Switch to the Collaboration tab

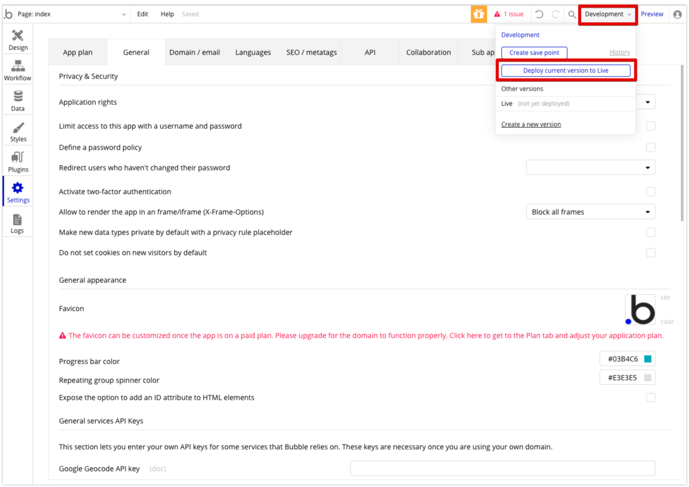(428, 52)
